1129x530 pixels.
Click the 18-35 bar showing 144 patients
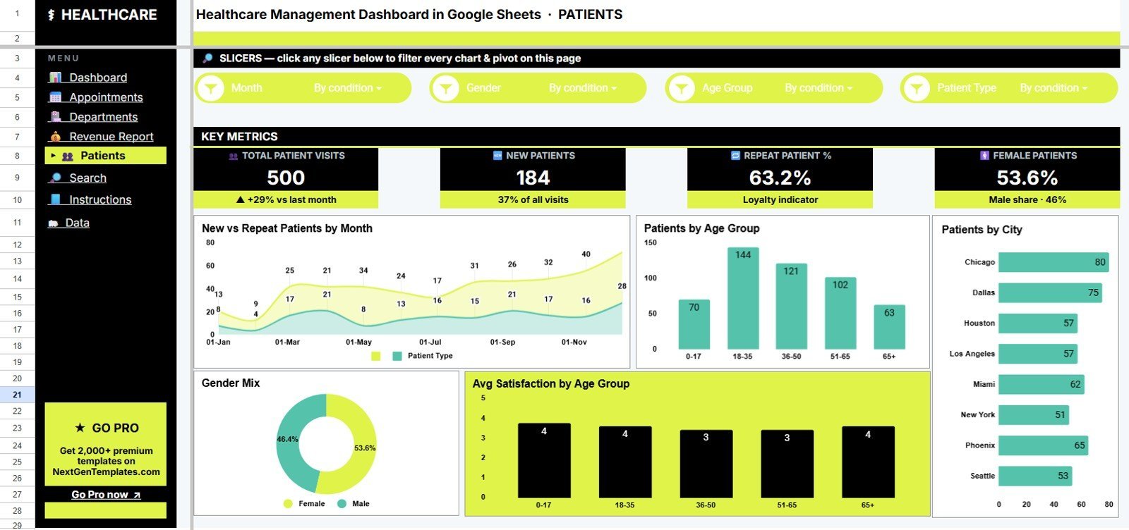(743, 298)
